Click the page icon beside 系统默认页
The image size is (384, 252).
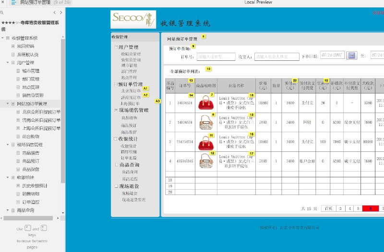pyautogui.click(x=13, y=55)
